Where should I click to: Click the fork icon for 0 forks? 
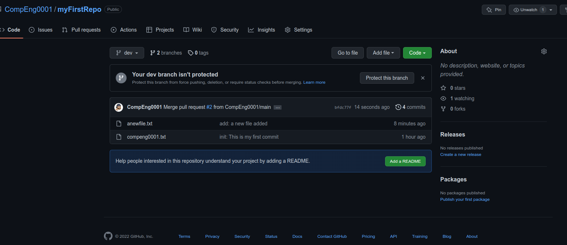(x=443, y=109)
